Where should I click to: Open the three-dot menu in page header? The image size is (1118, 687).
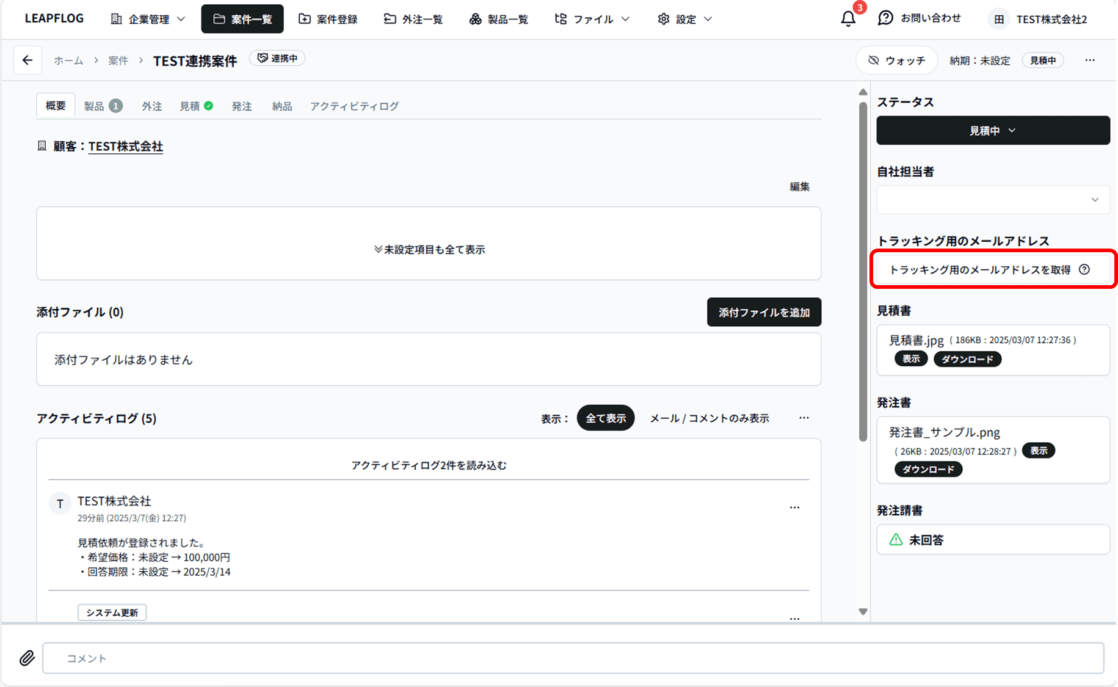(1090, 60)
